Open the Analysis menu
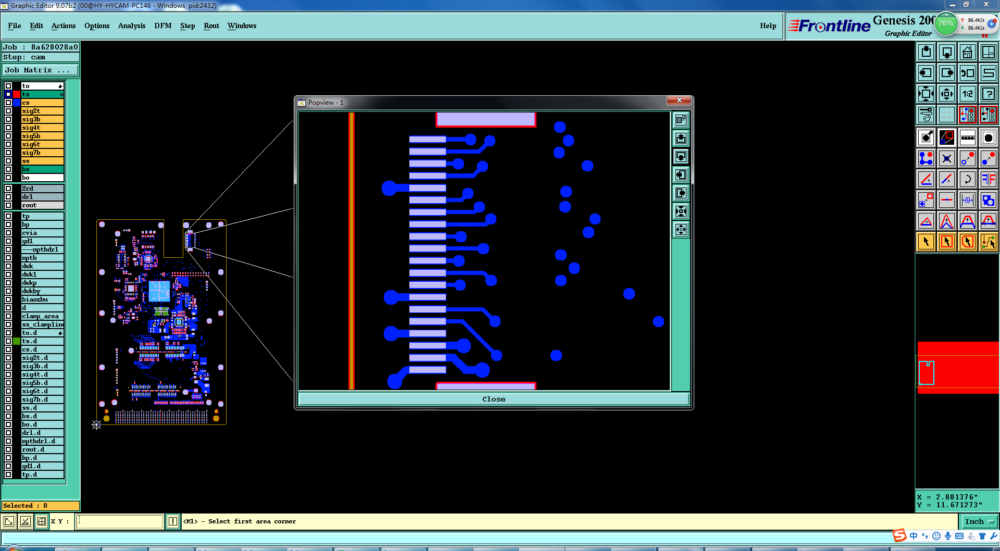Image resolution: width=1000 pixels, height=551 pixels. click(x=132, y=26)
